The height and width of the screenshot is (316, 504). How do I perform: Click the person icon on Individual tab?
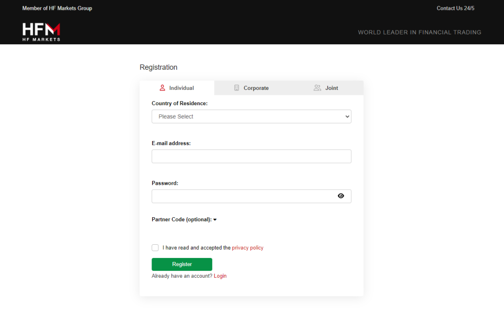click(162, 88)
